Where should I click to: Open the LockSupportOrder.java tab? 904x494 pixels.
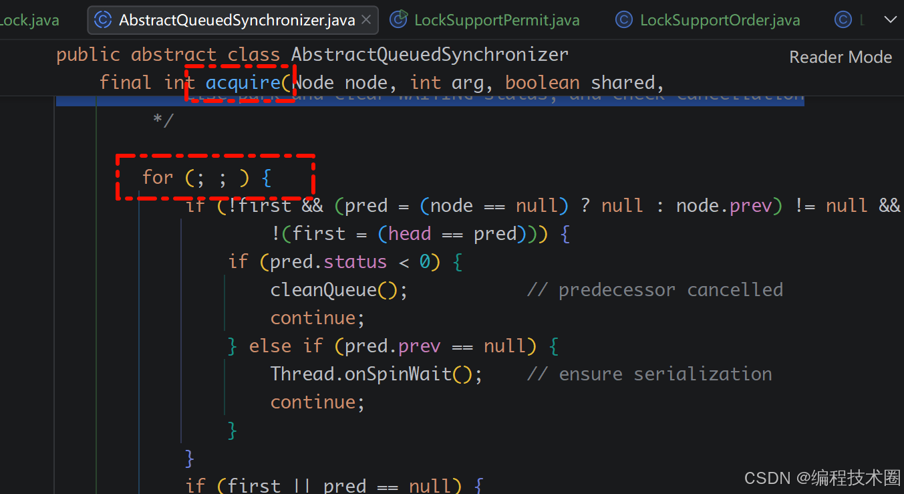tap(708, 20)
